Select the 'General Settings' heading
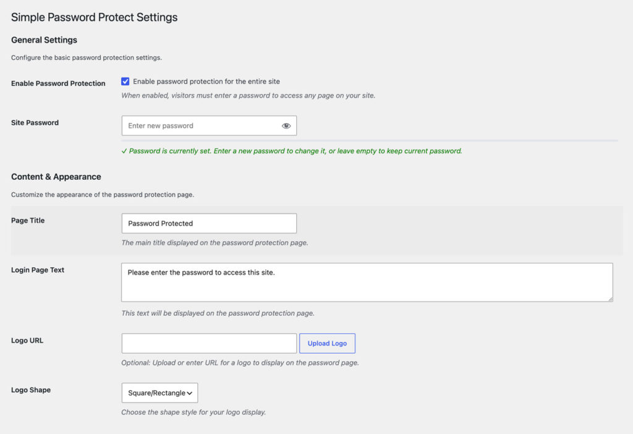This screenshot has width=633, height=434. (44, 40)
